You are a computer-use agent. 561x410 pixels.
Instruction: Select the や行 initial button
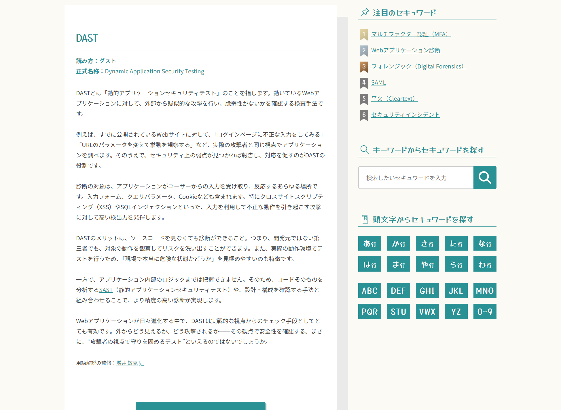(427, 264)
